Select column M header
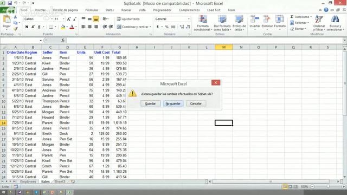 pos(224,47)
